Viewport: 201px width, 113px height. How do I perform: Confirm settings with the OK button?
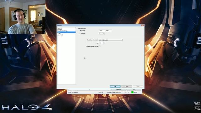pos(115,87)
